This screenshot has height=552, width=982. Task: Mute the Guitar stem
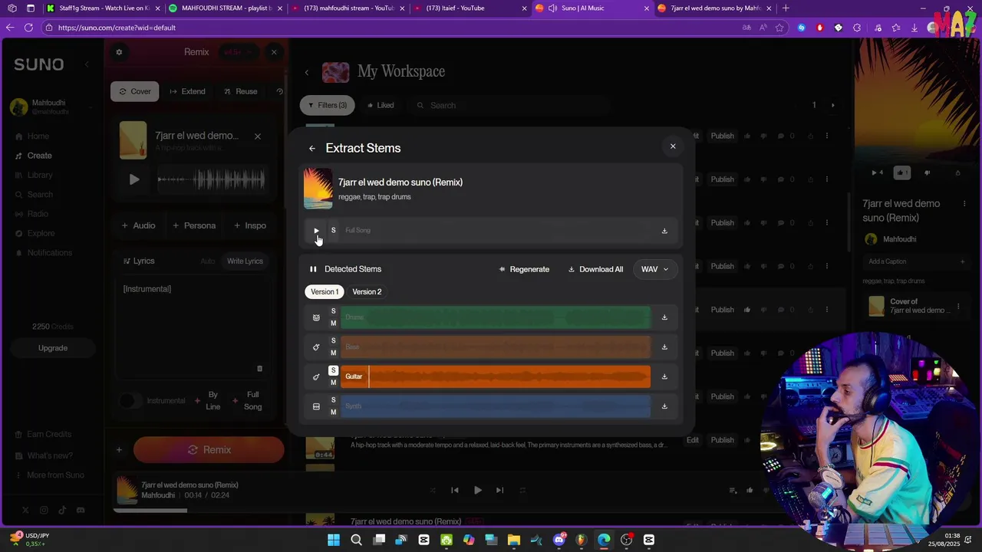pyautogui.click(x=333, y=383)
